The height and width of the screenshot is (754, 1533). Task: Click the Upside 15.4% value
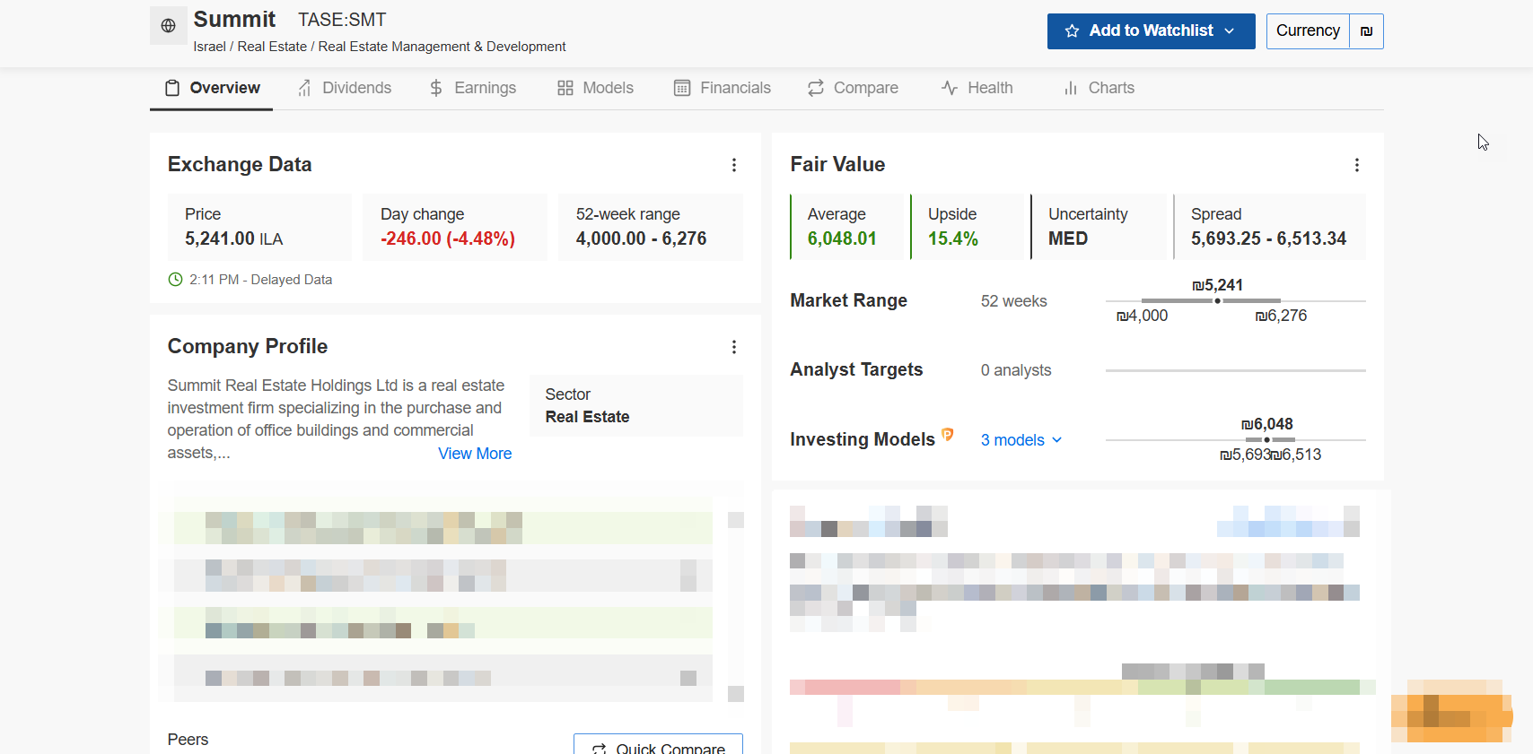[x=953, y=239]
